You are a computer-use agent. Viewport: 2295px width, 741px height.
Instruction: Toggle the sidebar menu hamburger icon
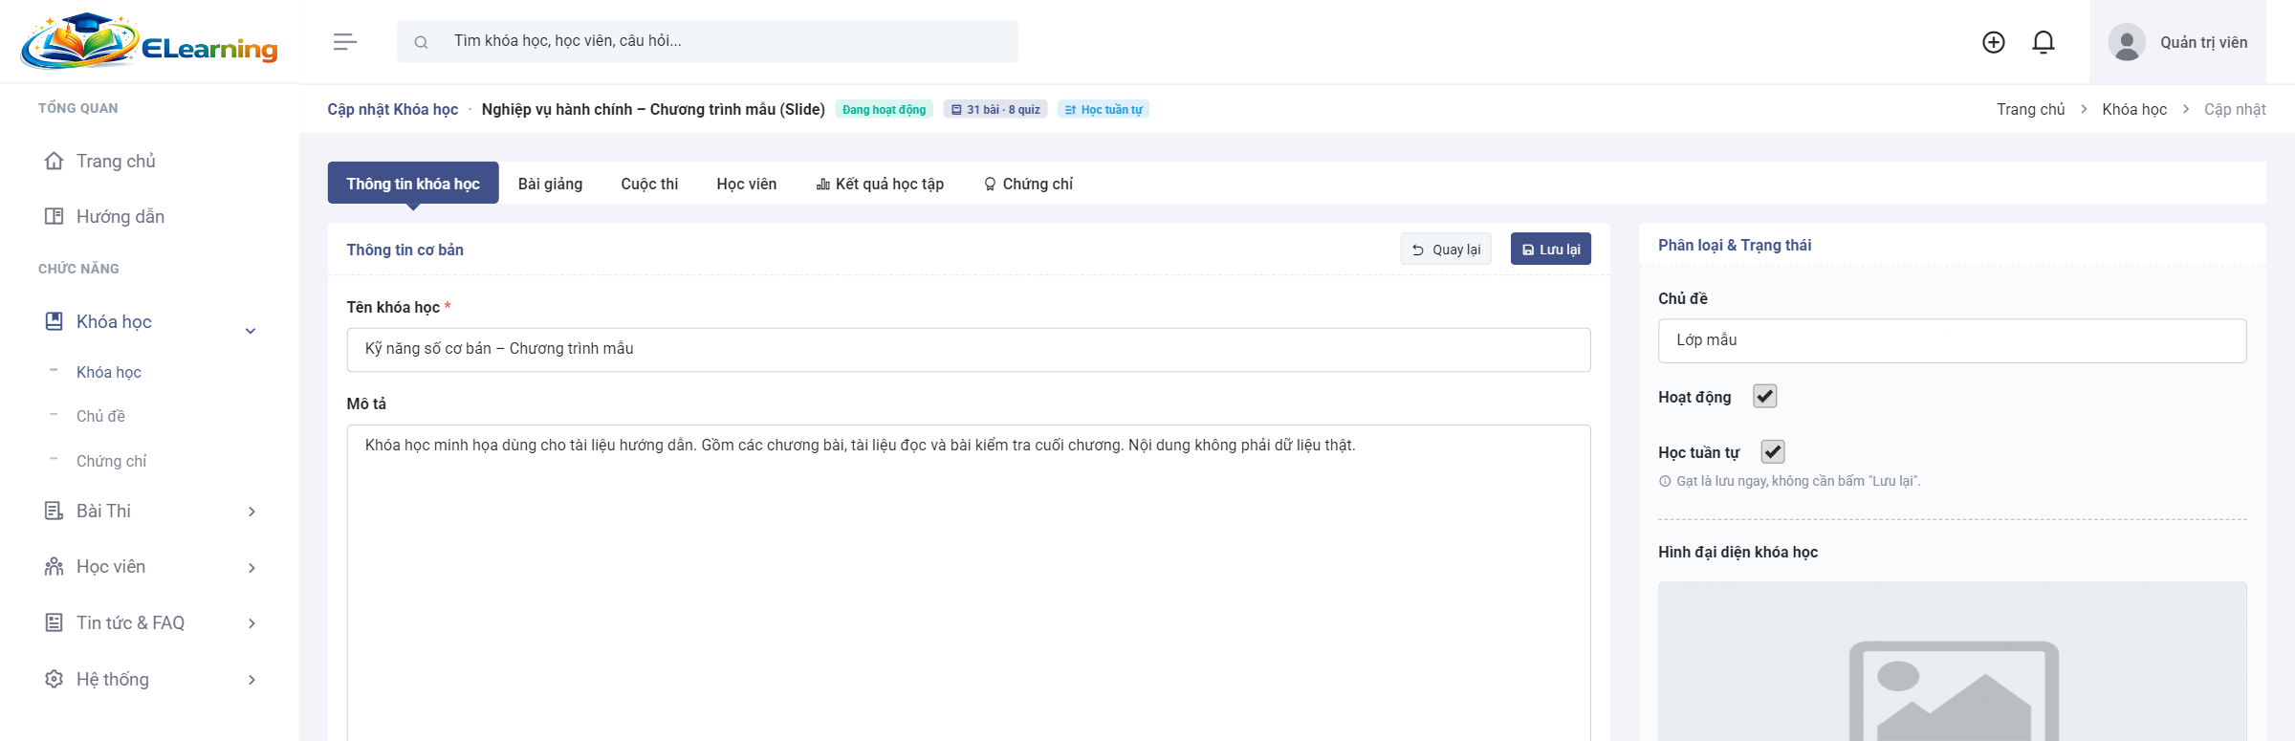pyautogui.click(x=345, y=41)
